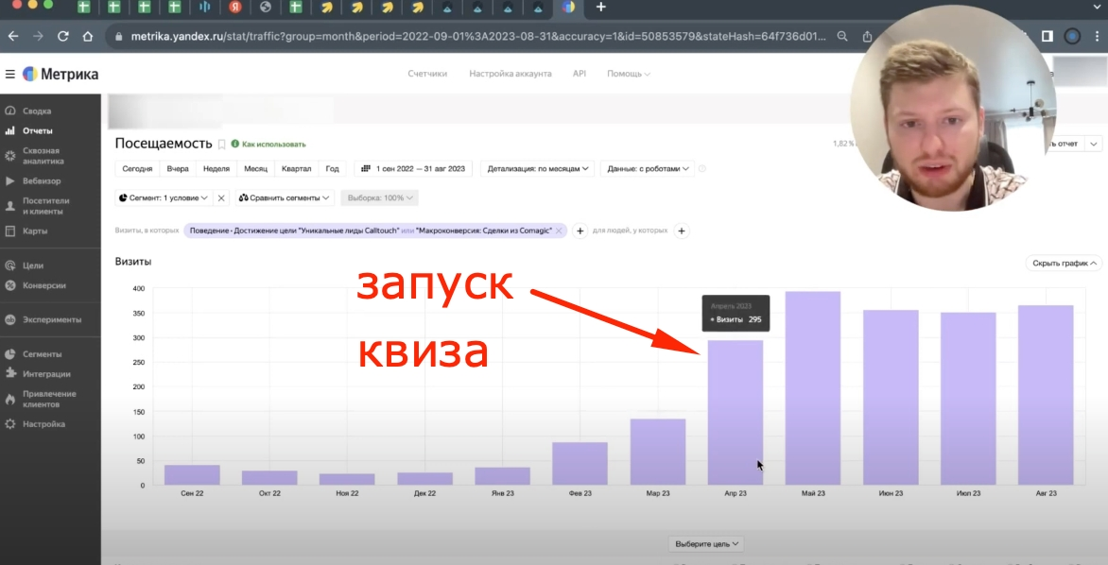Open Сводка in the sidebar
The image size is (1108, 565).
[36, 111]
